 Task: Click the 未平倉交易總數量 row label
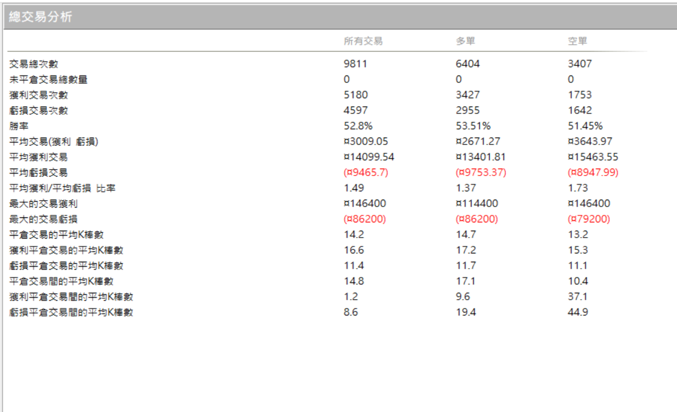click(x=48, y=80)
